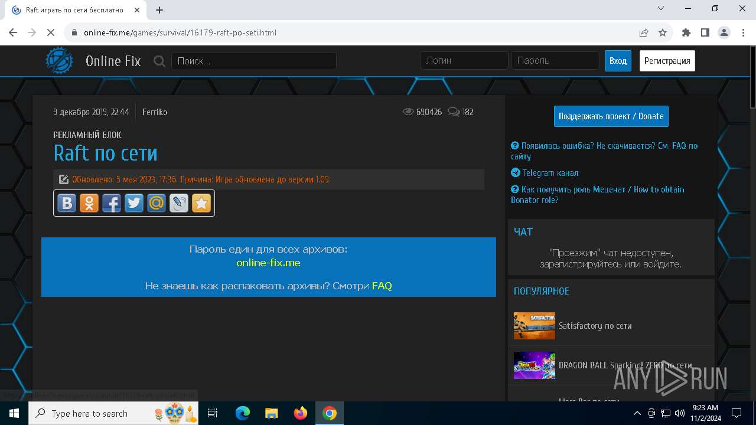Screen dimensions: 756x425
Task: Open volume control in system tray
Action: [x=679, y=413]
